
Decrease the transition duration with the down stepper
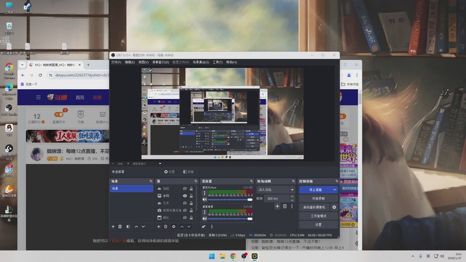point(292,200)
